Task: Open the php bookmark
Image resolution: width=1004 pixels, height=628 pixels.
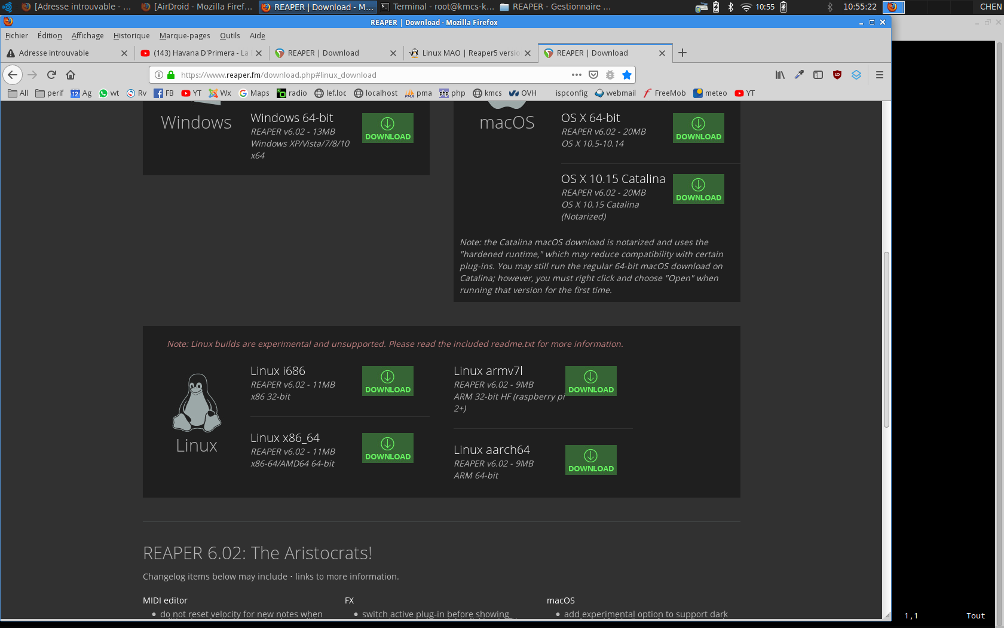Action: (452, 93)
